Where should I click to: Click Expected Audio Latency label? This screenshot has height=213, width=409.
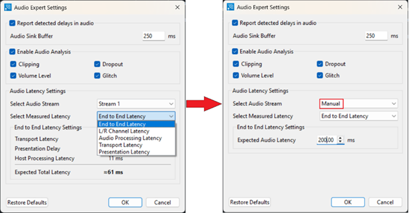click(x=266, y=140)
